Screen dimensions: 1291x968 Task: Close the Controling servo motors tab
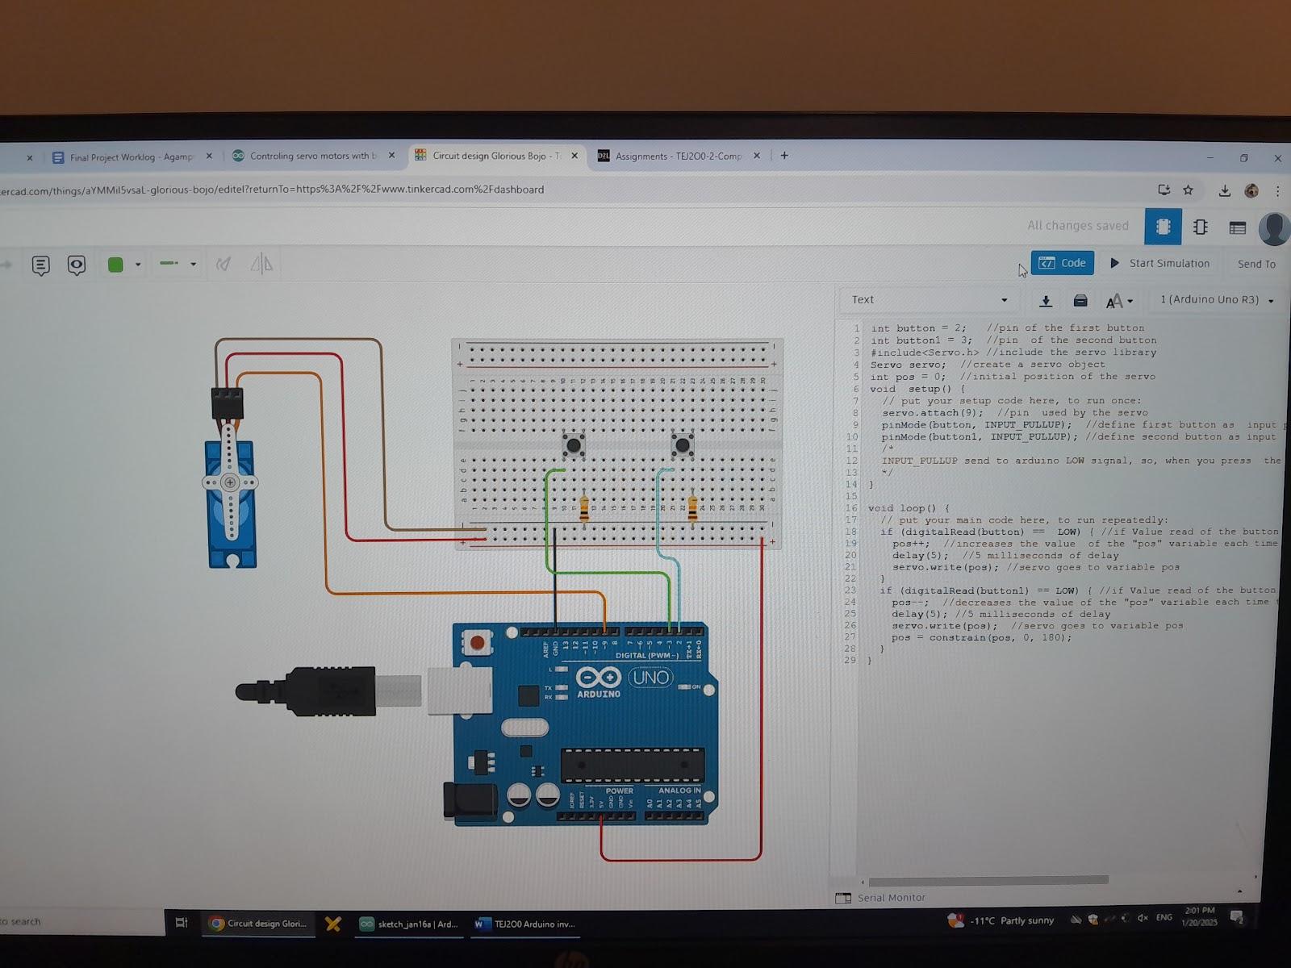(392, 156)
